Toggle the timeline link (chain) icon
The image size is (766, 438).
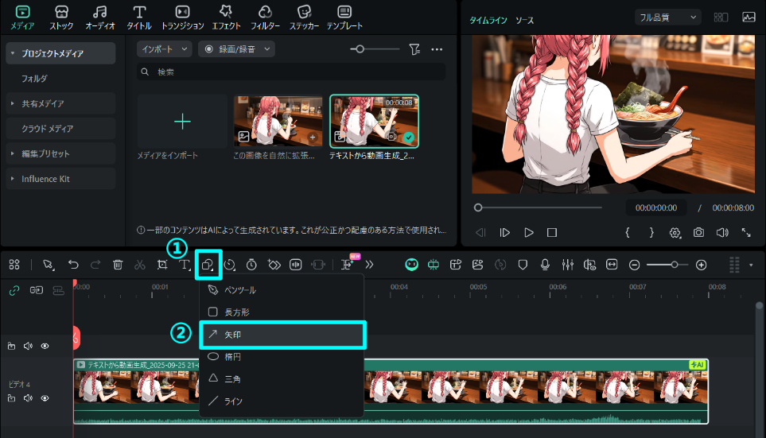pyautogui.click(x=14, y=290)
